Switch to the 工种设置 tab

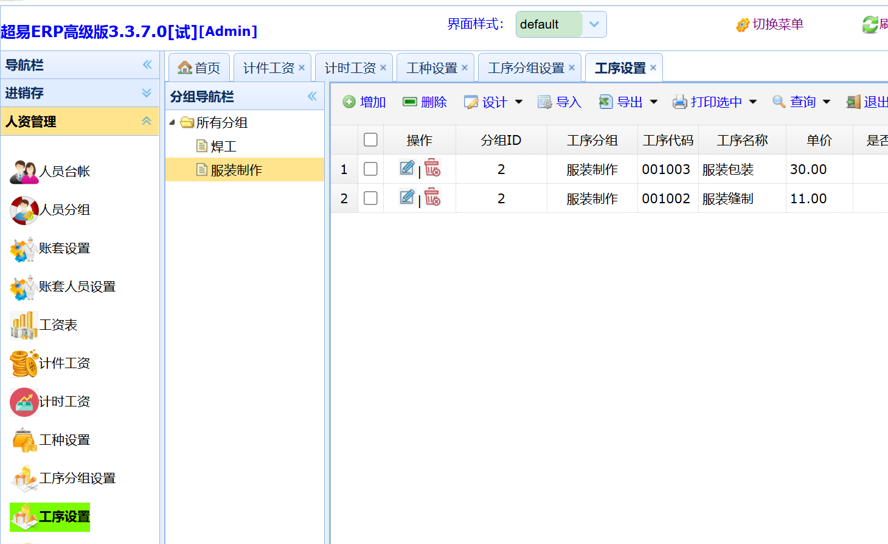coord(431,68)
